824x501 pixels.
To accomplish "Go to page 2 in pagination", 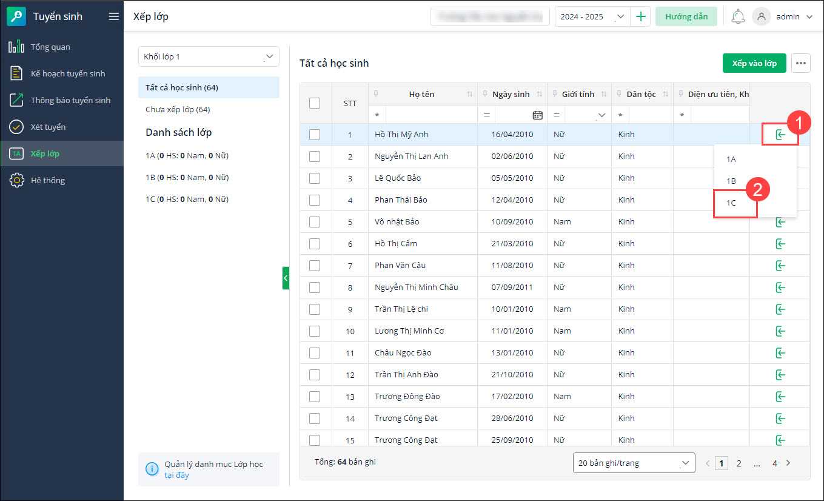I will pyautogui.click(x=739, y=463).
